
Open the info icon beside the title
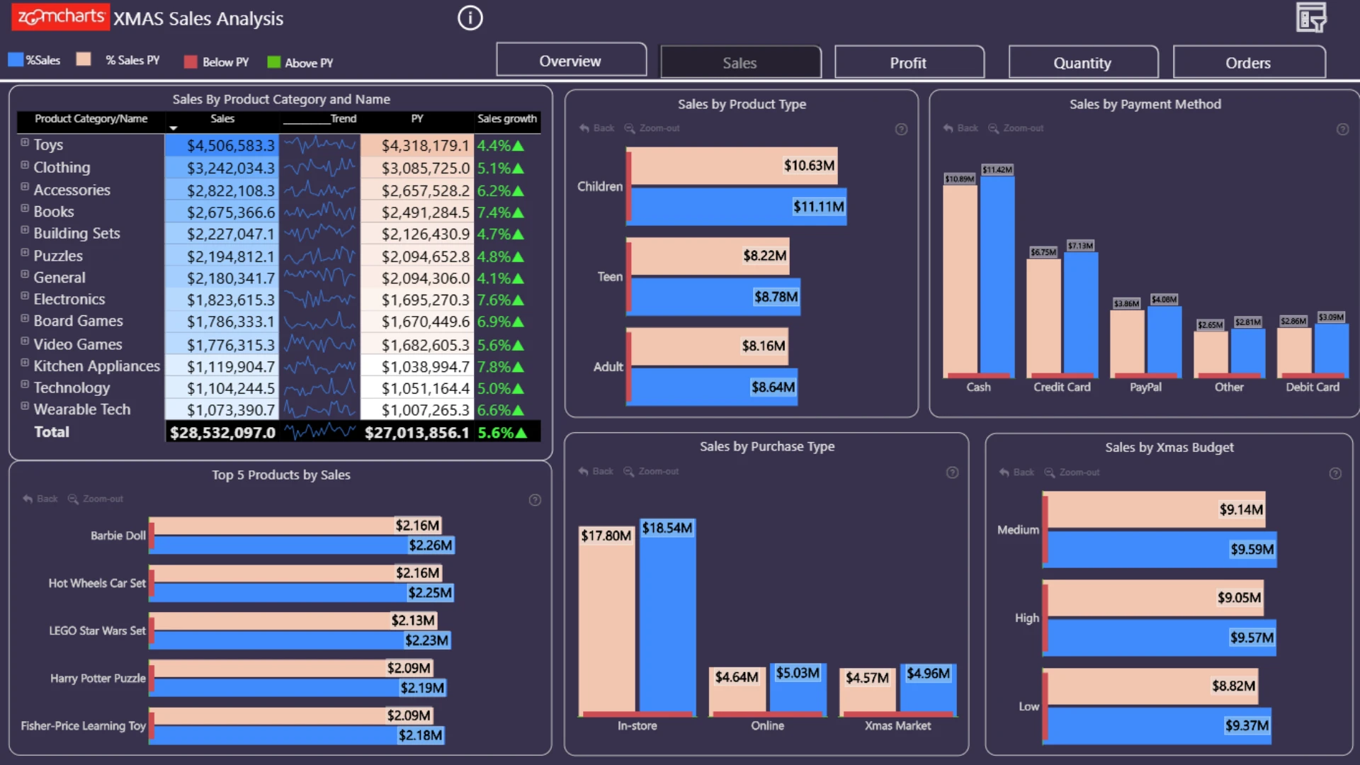(470, 18)
